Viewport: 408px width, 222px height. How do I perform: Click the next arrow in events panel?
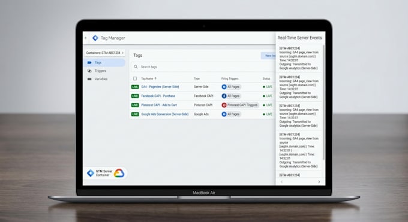point(319,182)
